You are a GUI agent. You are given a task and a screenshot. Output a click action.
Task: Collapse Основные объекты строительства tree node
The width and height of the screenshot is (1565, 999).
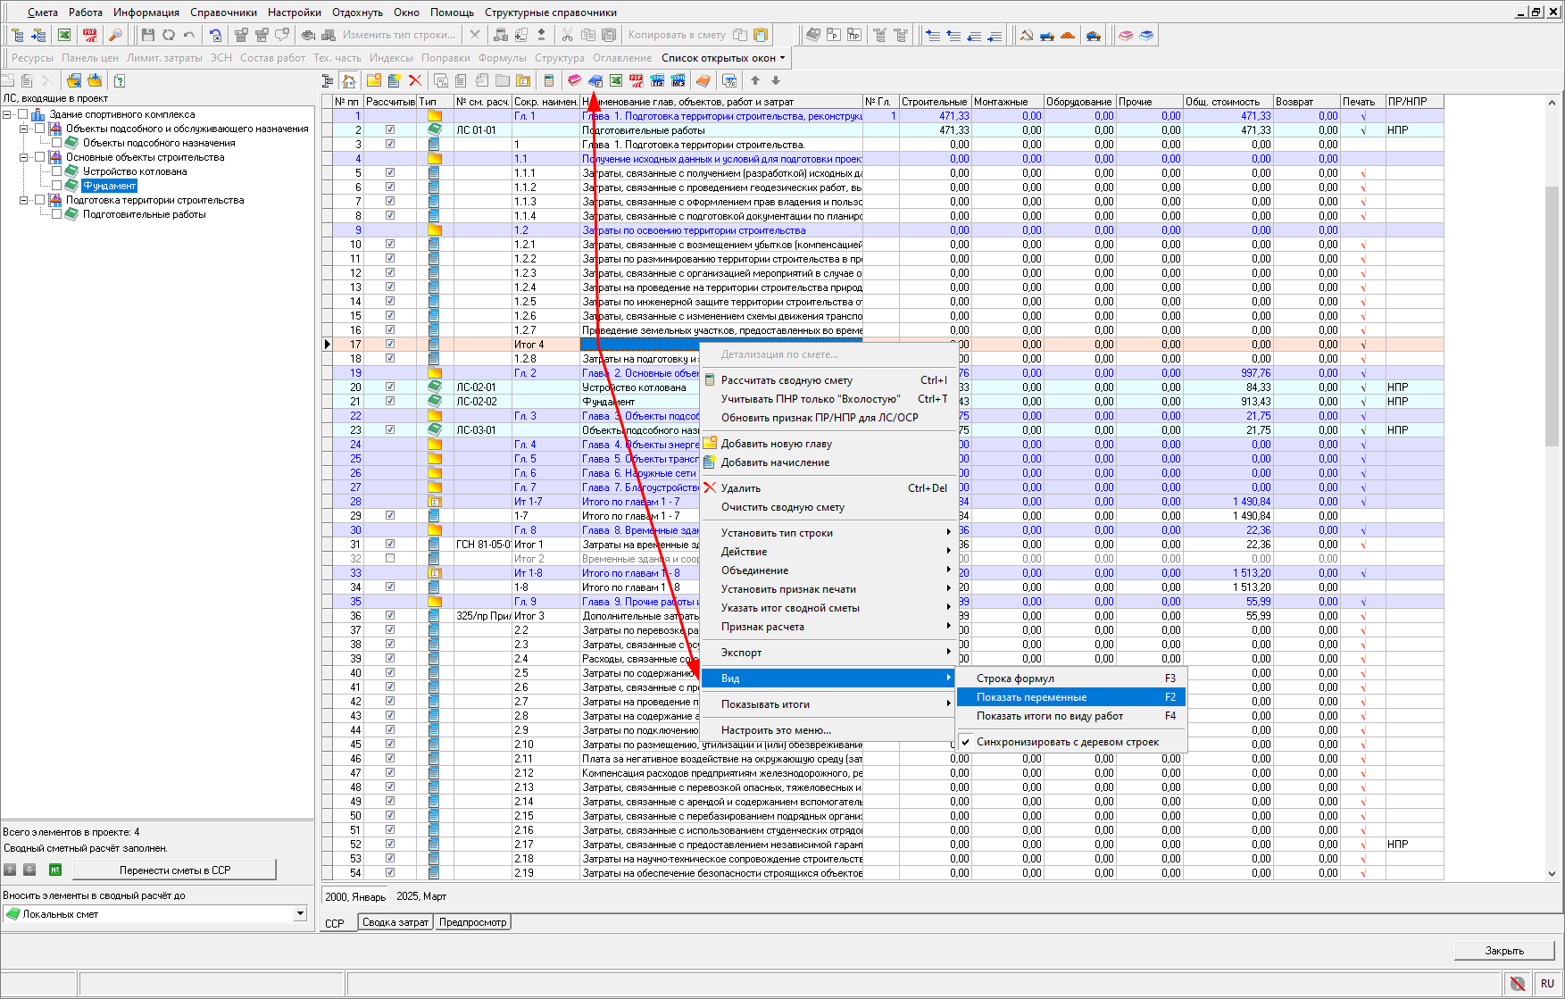24,157
